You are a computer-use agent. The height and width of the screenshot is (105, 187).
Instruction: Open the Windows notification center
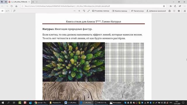[183, 102]
